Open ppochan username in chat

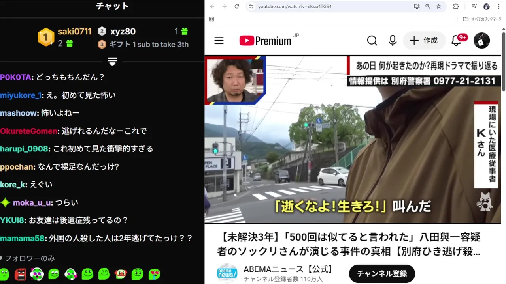17,167
